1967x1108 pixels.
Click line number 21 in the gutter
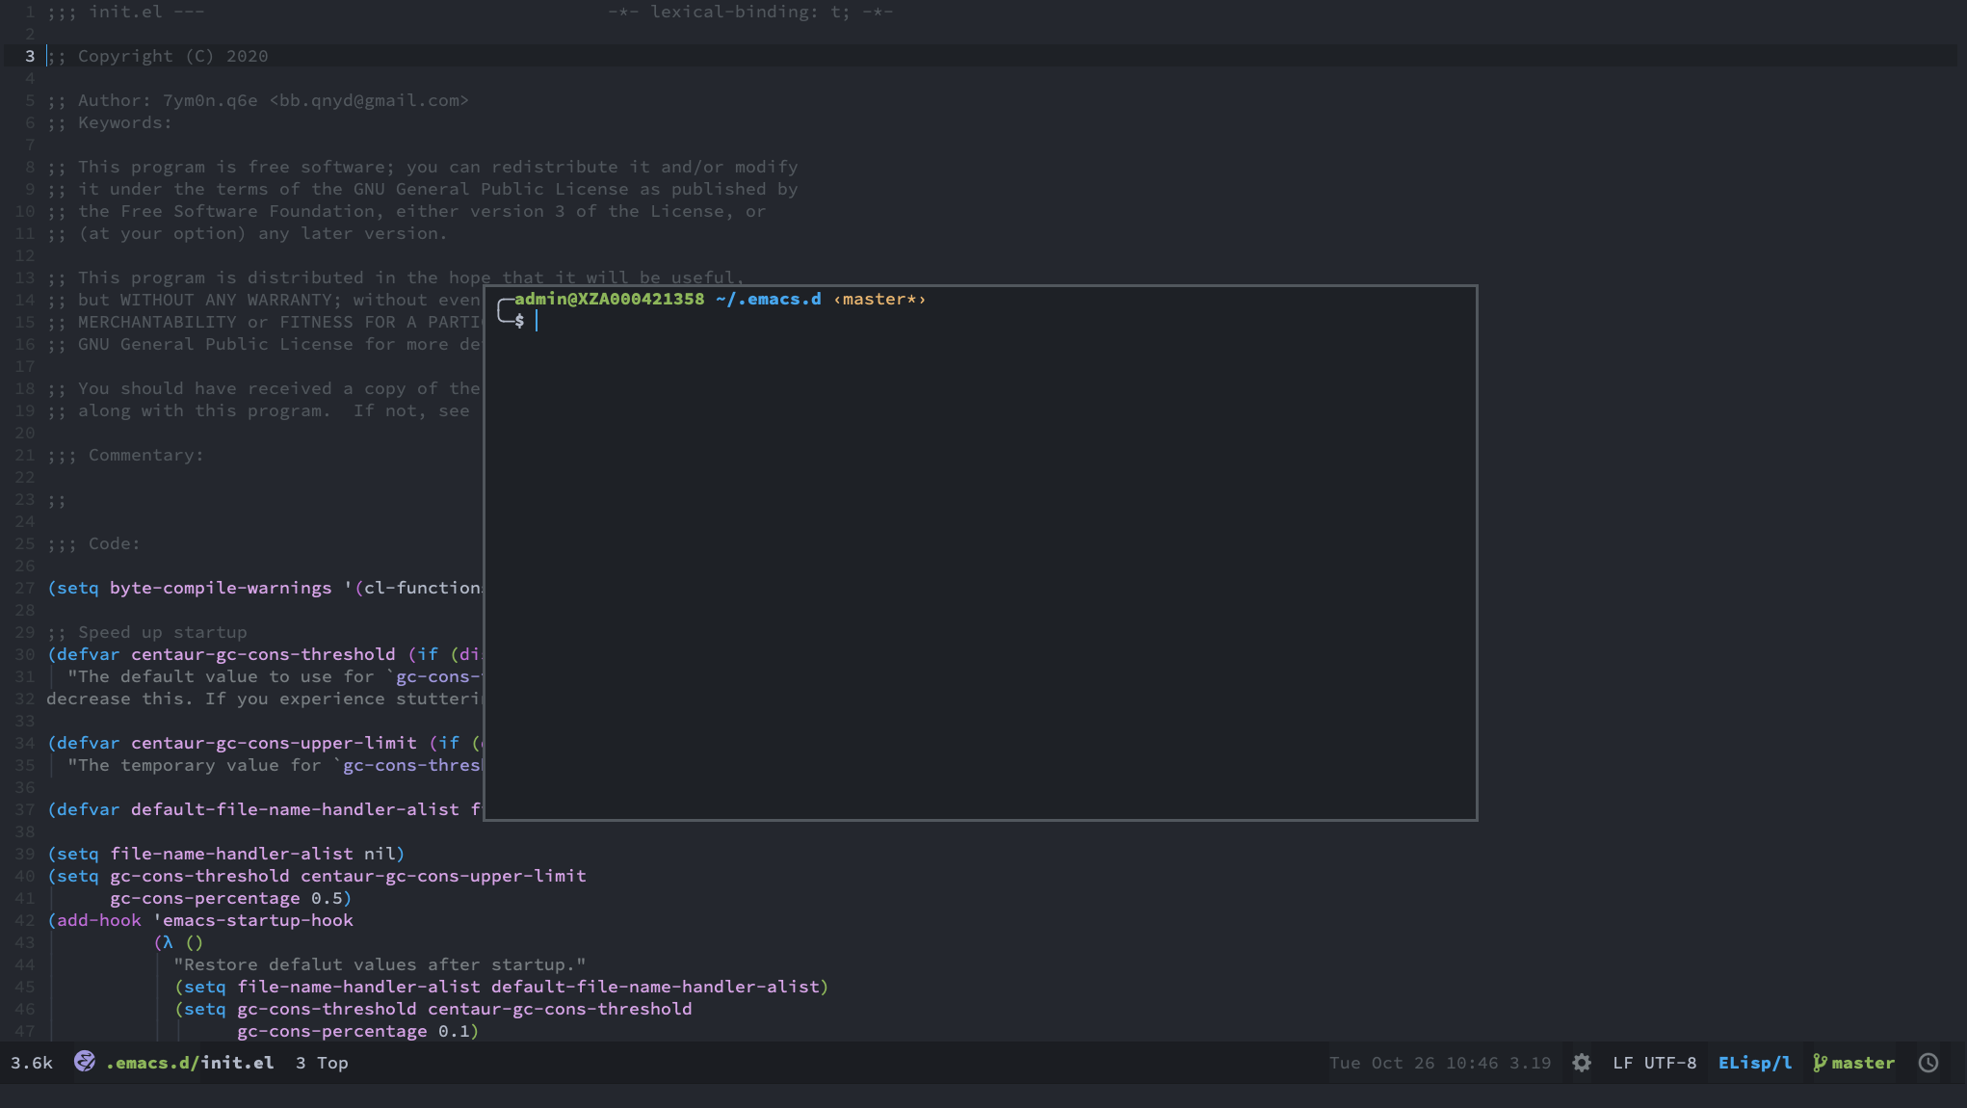click(x=25, y=455)
